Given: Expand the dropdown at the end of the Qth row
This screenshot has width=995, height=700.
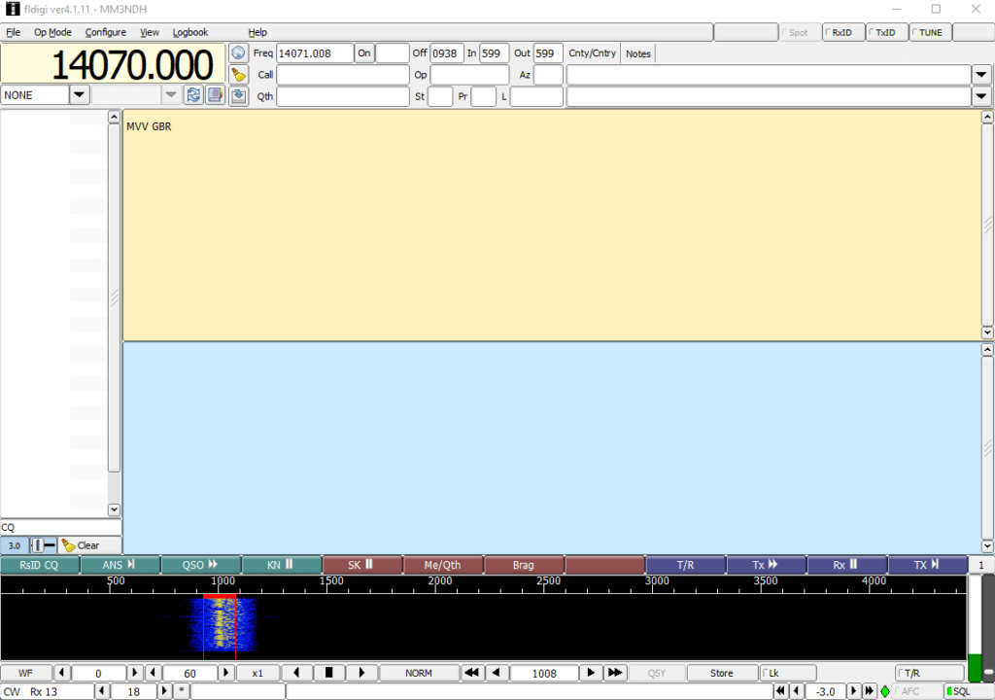Looking at the screenshot, I should click(x=981, y=96).
